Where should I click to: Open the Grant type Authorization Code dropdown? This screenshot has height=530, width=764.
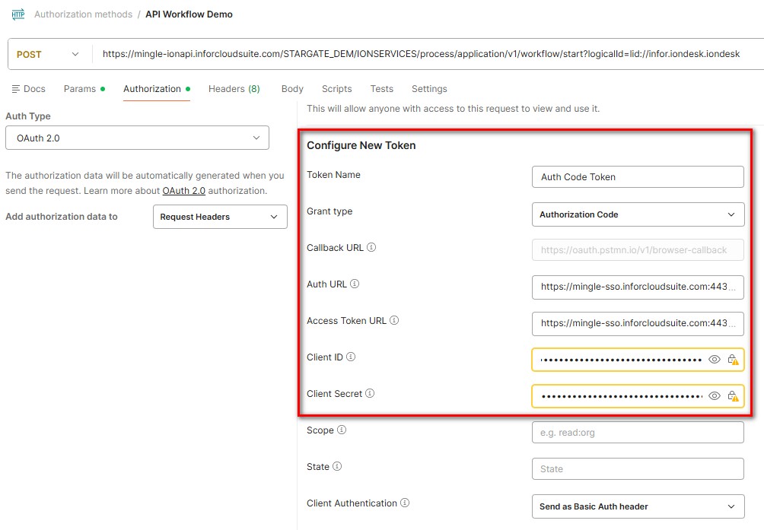tap(637, 214)
